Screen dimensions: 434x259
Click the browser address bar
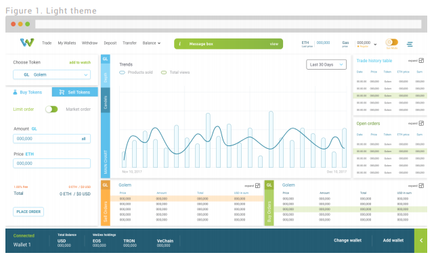[x=228, y=24]
